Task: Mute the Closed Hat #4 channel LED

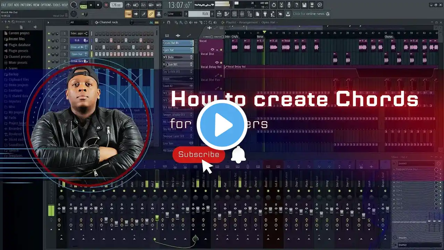Action: pos(49,47)
